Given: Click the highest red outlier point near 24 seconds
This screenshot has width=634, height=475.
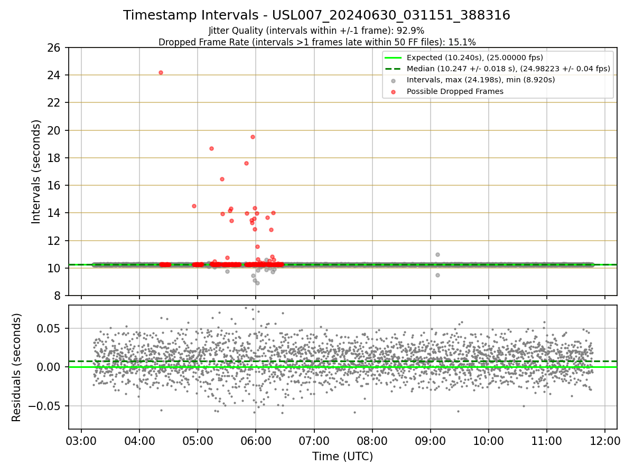Looking at the screenshot, I should click(161, 72).
